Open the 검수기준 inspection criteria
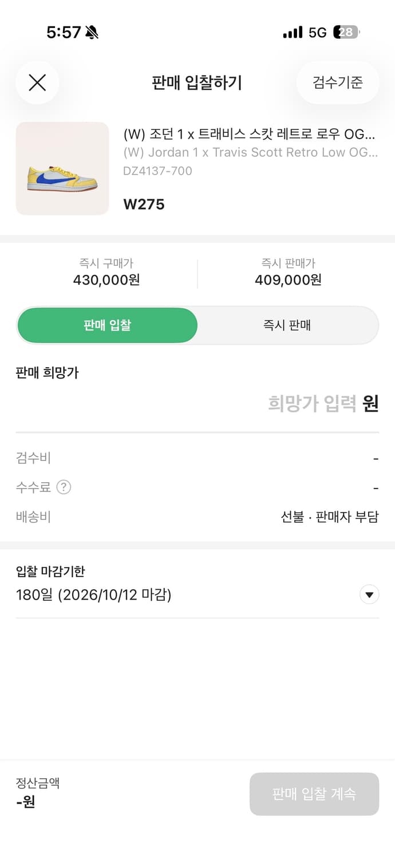Image resolution: width=395 pixels, height=859 pixels. (337, 82)
